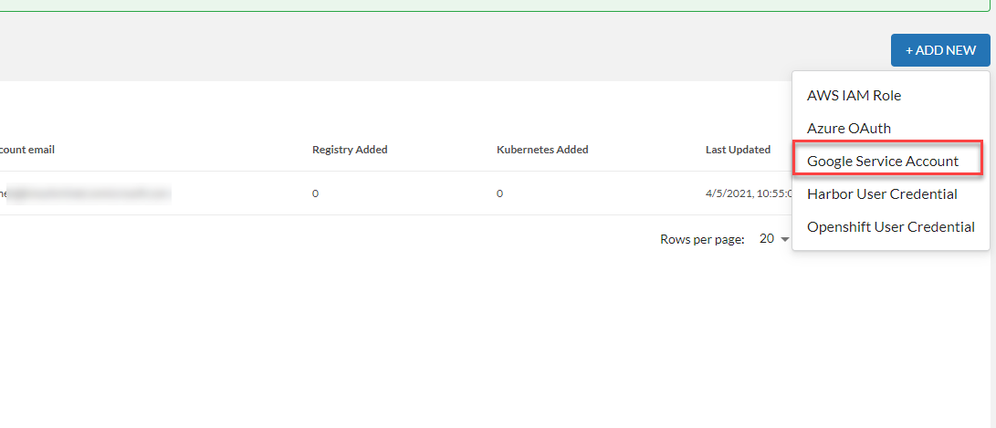Click the + ADD NEW button
This screenshot has height=428, width=996.
coord(940,50)
